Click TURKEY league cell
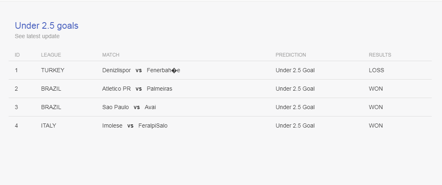Image resolution: width=442 pixels, height=185 pixels. pyautogui.click(x=53, y=71)
